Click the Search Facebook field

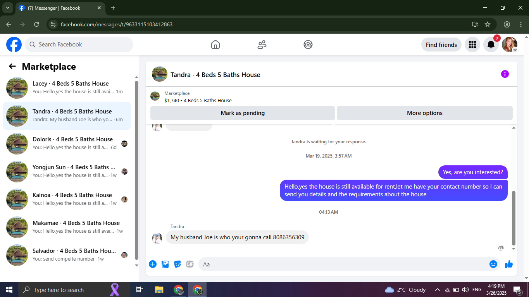coord(79,45)
